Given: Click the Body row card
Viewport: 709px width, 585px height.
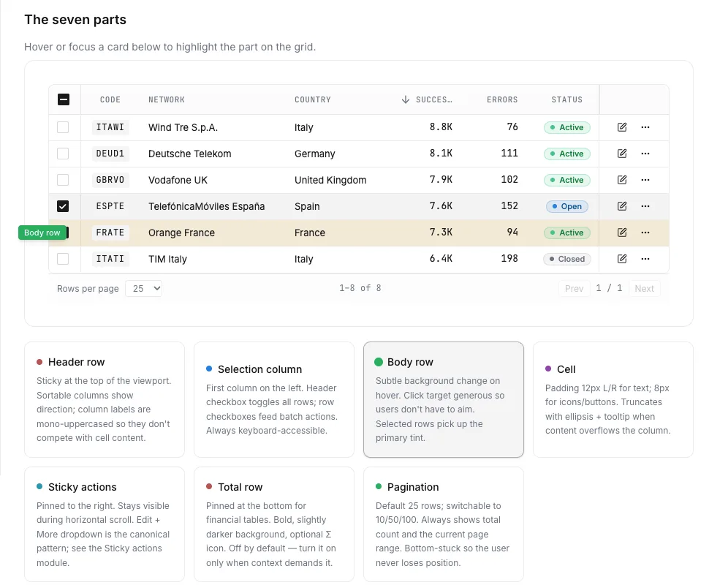Looking at the screenshot, I should [x=444, y=399].
